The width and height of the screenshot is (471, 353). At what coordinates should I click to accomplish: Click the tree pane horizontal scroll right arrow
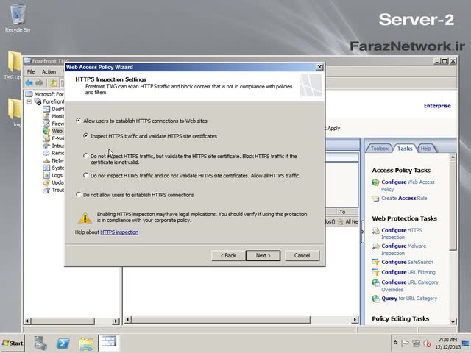click(116, 321)
